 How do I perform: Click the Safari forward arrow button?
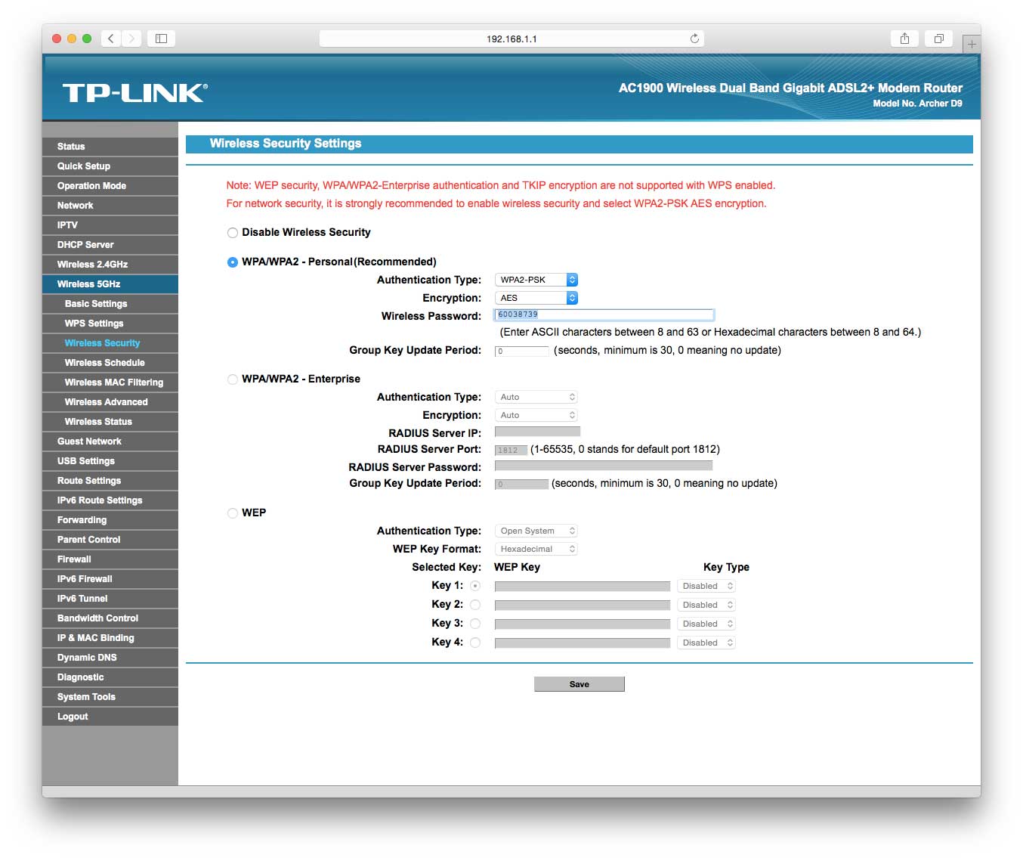pyautogui.click(x=132, y=39)
